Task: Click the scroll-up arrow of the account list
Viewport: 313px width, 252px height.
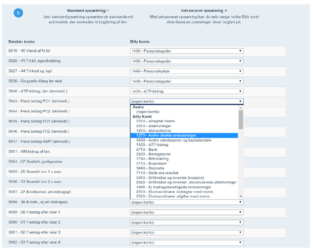Action: tap(240, 107)
